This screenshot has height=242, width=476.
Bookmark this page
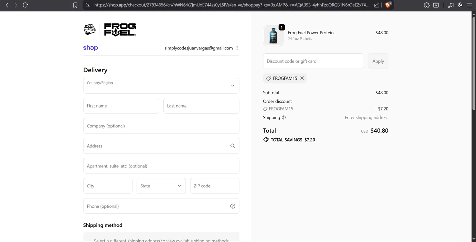(75, 5)
